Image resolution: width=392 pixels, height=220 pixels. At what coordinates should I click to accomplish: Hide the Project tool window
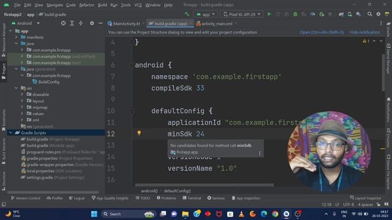click(x=100, y=23)
